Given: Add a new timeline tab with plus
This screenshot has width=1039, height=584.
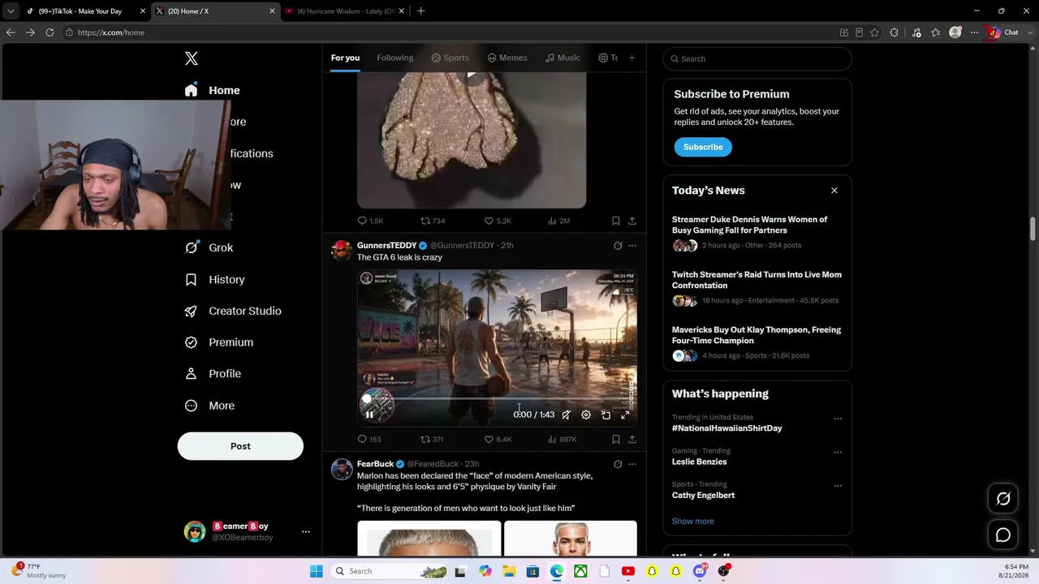Looking at the screenshot, I should tap(632, 58).
